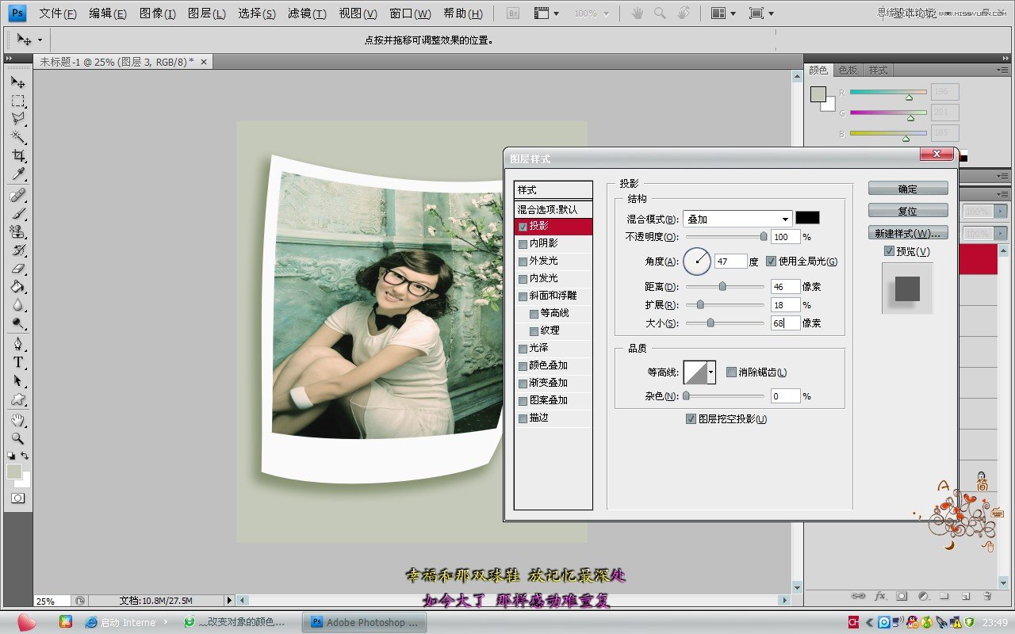Select the Zoom tool in toolbox

(x=17, y=438)
